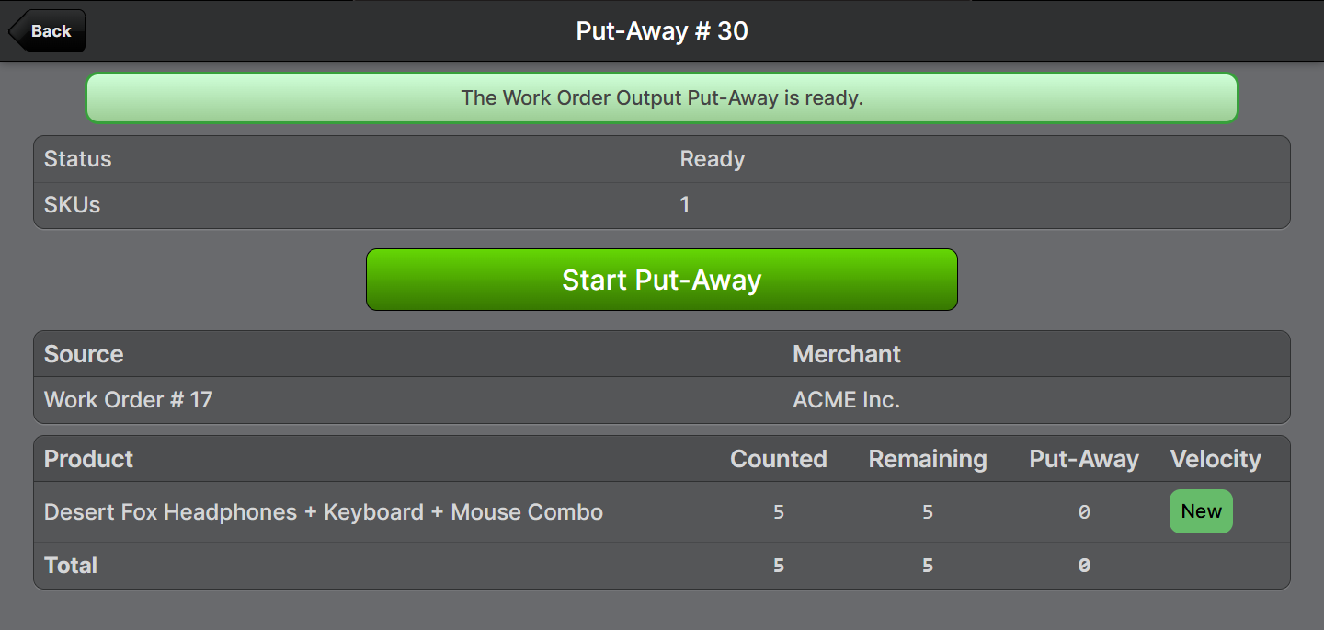The image size is (1324, 630).
Task: Click the Put-Away column header
Action: [1083, 459]
